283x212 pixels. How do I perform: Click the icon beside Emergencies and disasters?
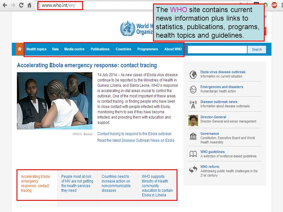point(193,90)
